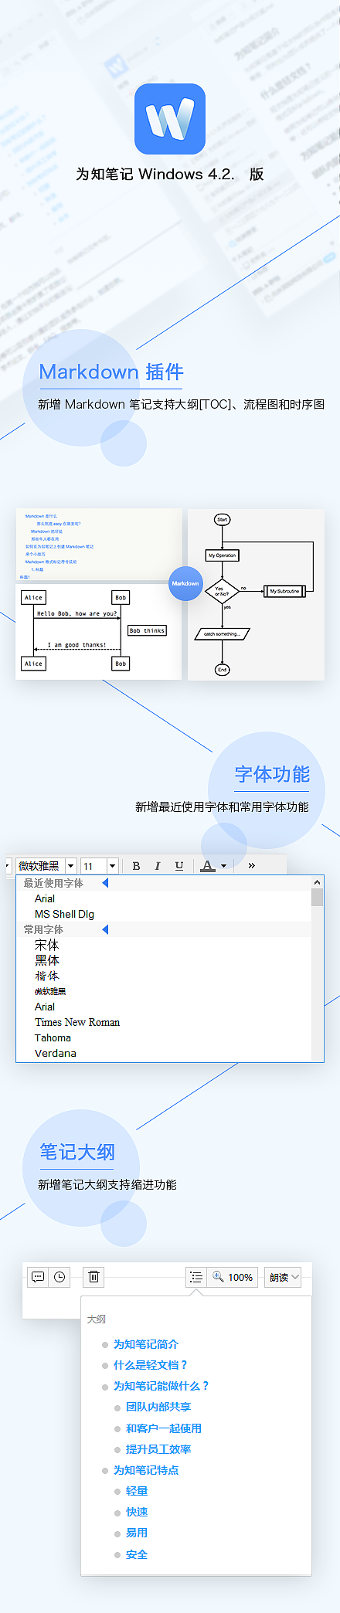Click the WizNote W logo icon
340x1613 pixels.
170,119
